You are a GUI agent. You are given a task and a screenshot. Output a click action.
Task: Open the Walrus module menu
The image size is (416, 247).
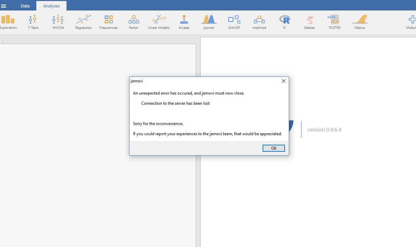(x=360, y=22)
